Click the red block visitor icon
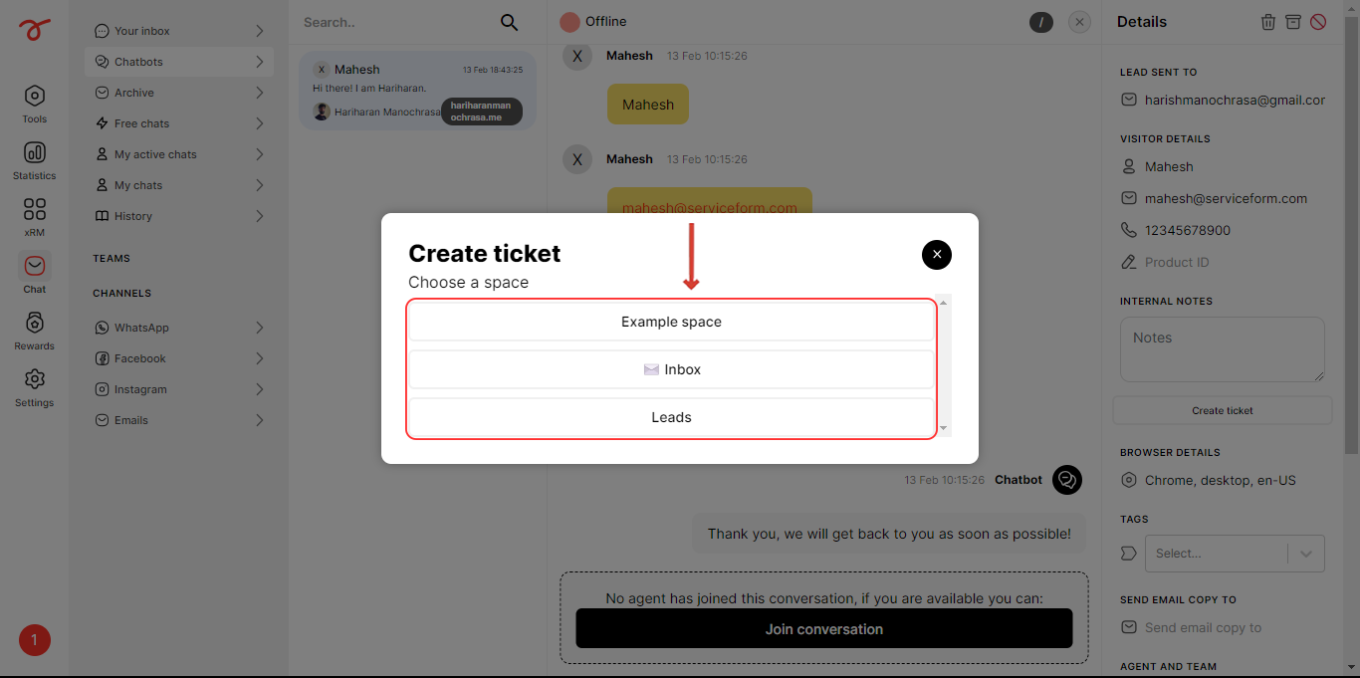Screen dimensions: 1360x678 1318,22
